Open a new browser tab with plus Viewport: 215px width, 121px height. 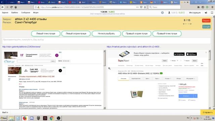[x=196, y=2]
